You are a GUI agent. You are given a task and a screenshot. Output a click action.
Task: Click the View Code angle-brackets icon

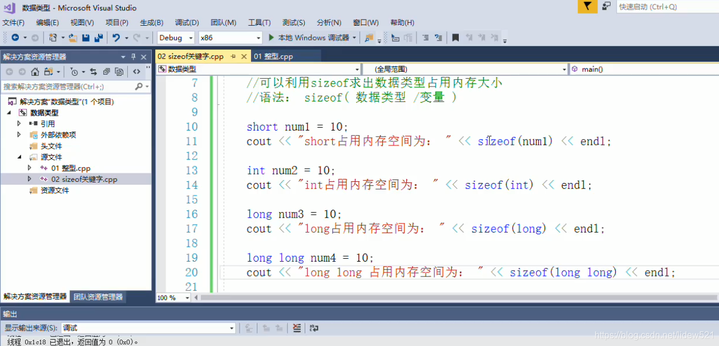click(136, 72)
